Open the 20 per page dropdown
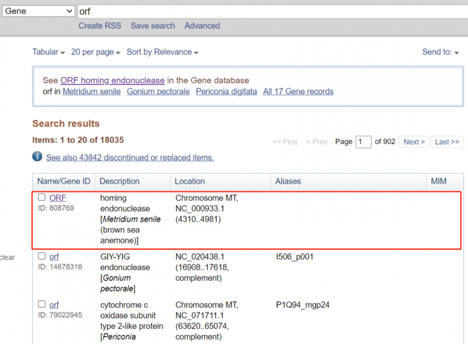468x344 pixels. tap(96, 52)
